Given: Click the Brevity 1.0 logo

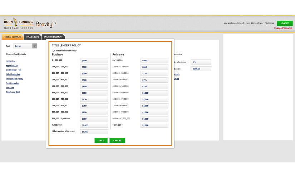Looking at the screenshot, I should click(x=46, y=24).
